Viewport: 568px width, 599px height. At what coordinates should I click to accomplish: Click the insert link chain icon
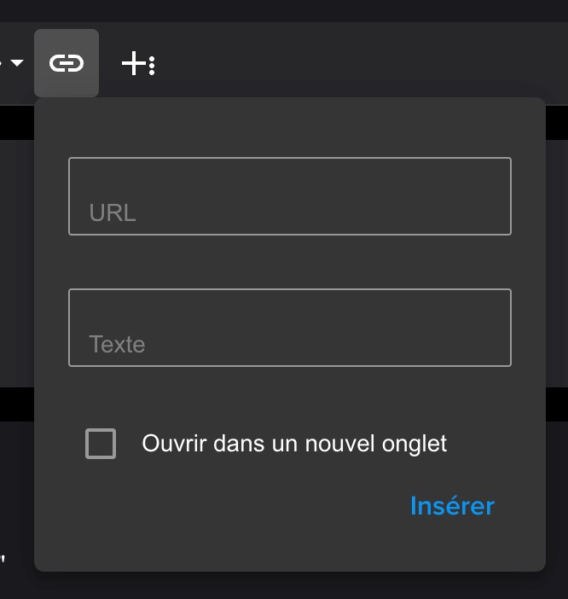(x=67, y=63)
